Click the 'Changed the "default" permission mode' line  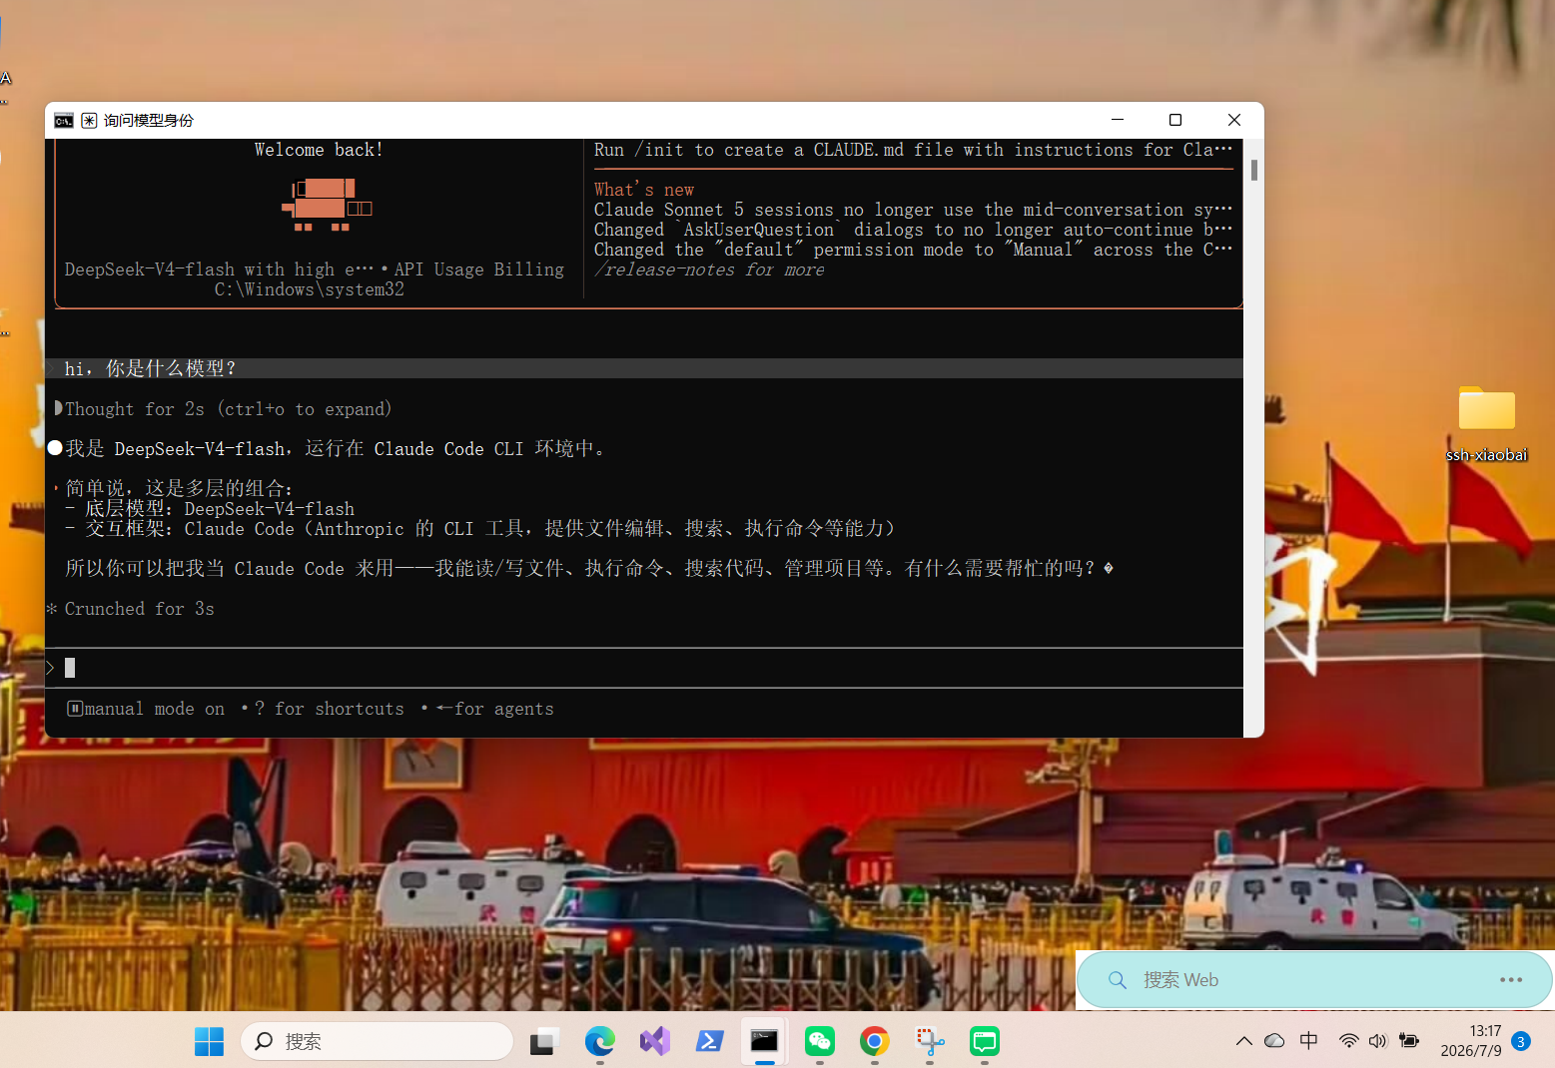[x=913, y=250]
